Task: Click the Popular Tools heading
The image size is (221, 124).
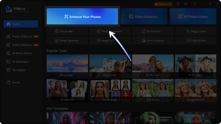Action: click(x=57, y=51)
